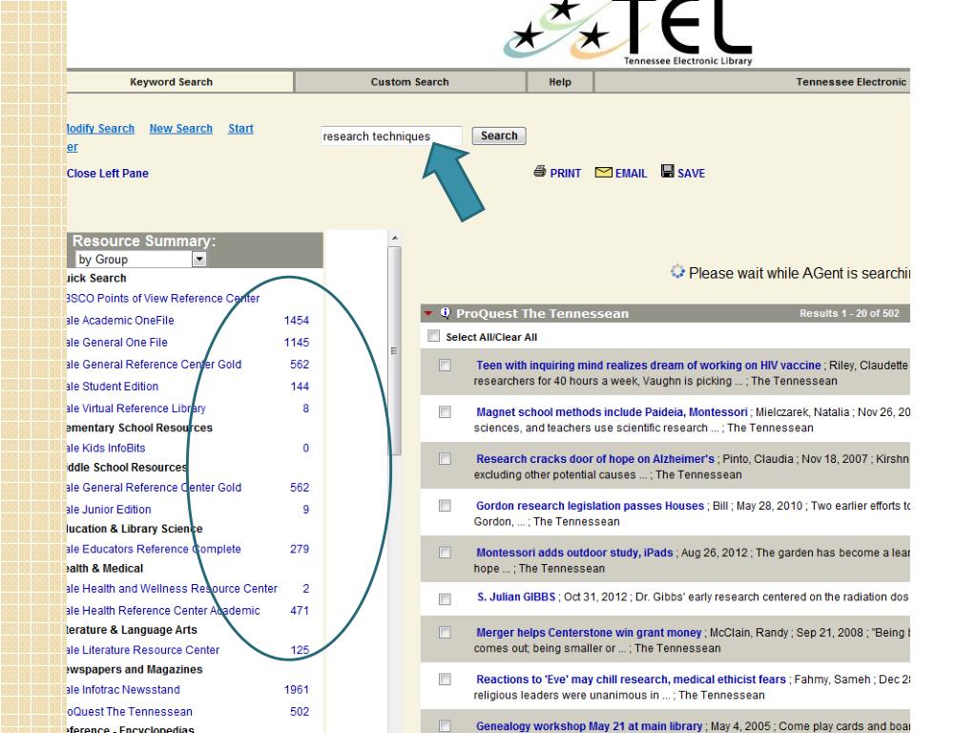The image size is (977, 733).
Task: Open the Help tab
Action: (560, 82)
